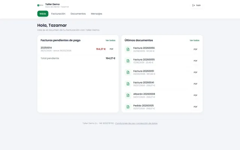Click document icon for Factura 20260051
This screenshot has width=240, height=150.
pos(128,72)
